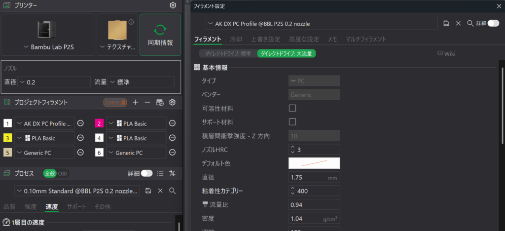Add a new project filament
The width and height of the screenshot is (505, 231).
(136, 102)
